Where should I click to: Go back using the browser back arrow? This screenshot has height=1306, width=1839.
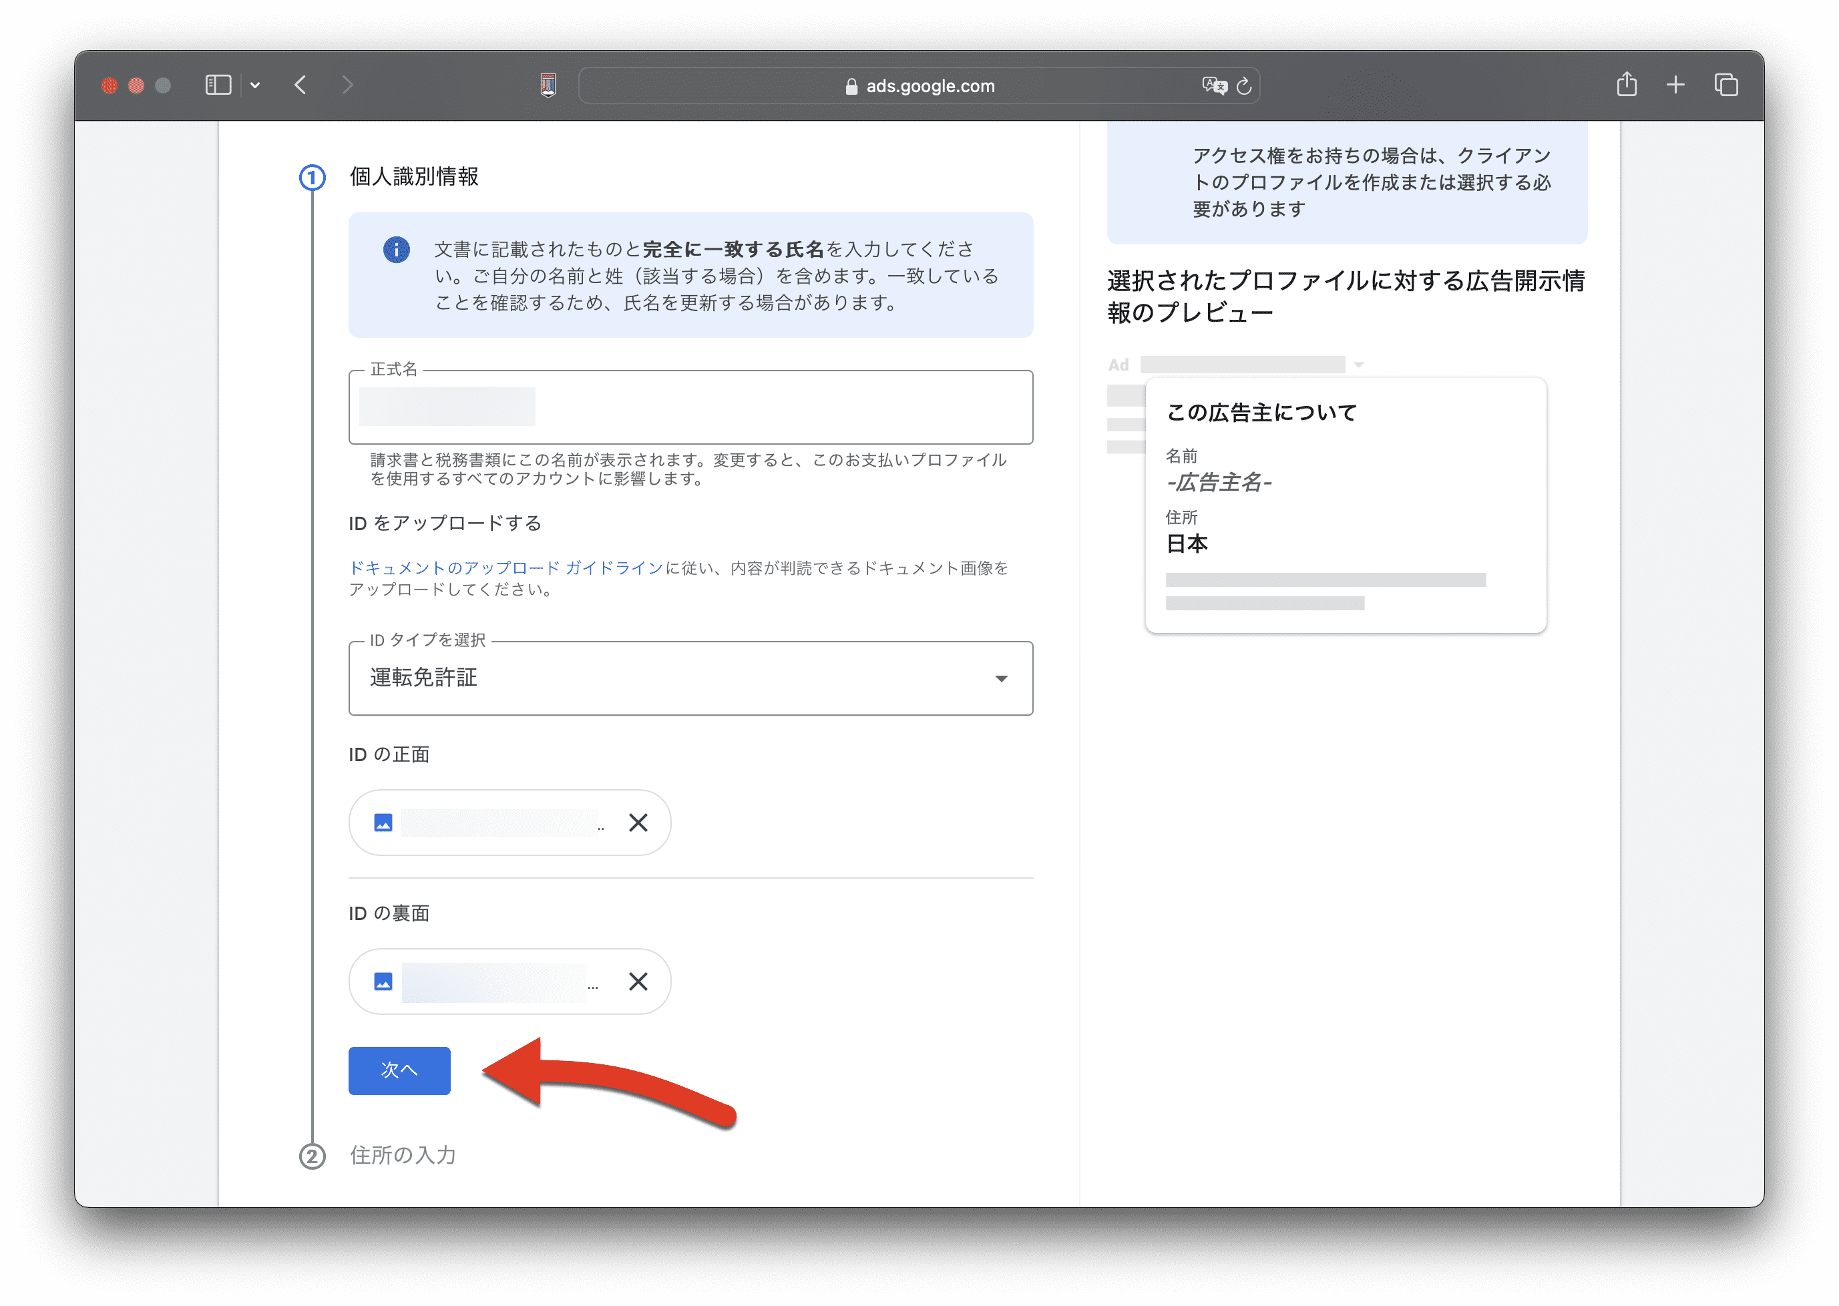point(300,85)
